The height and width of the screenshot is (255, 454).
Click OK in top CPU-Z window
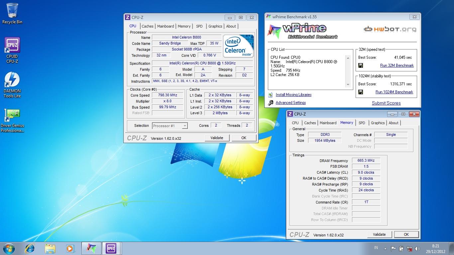pos(244,138)
